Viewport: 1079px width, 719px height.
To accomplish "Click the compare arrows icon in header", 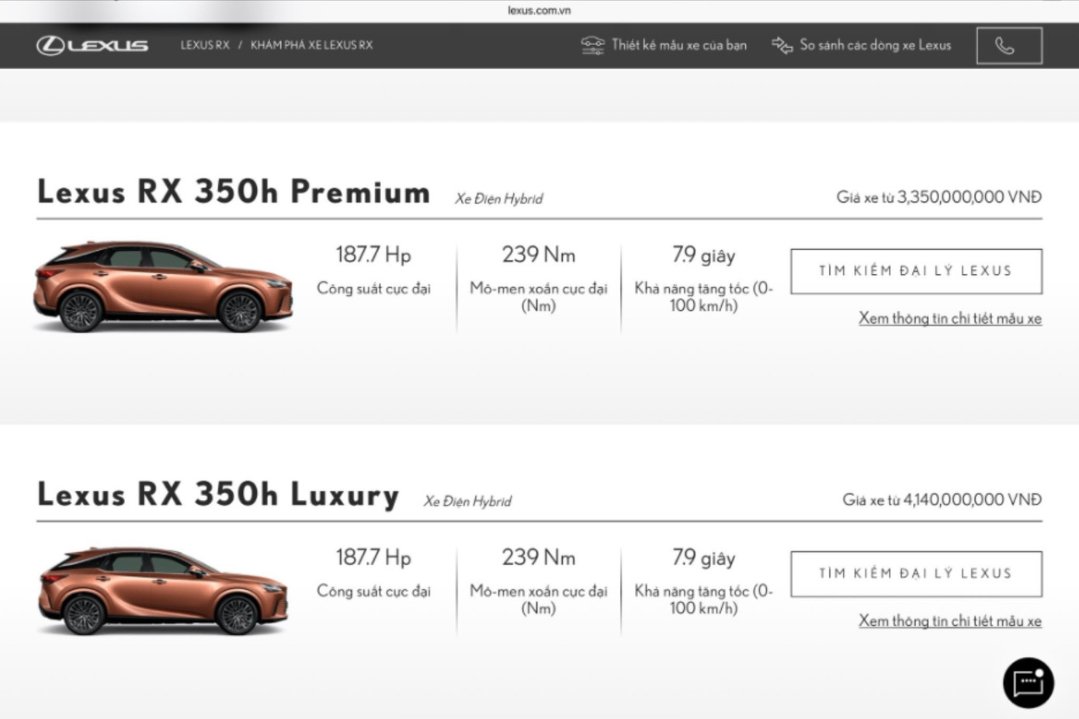I will [781, 45].
